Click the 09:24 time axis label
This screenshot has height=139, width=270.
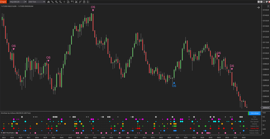(x=169, y=138)
